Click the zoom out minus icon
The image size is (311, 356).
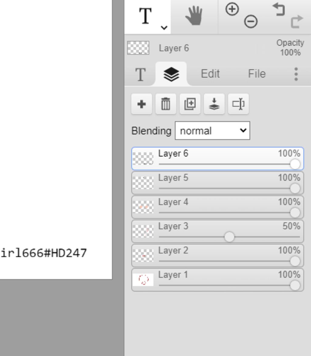pyautogui.click(x=251, y=22)
